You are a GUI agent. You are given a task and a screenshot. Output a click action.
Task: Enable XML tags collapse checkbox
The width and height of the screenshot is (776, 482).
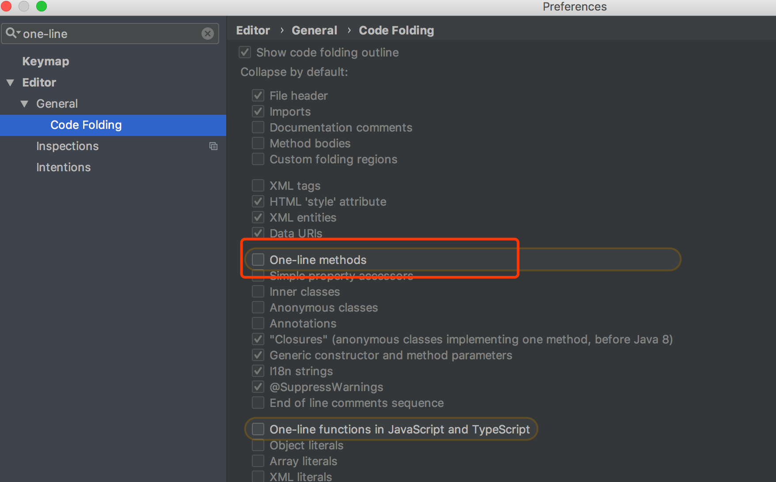pyautogui.click(x=258, y=185)
